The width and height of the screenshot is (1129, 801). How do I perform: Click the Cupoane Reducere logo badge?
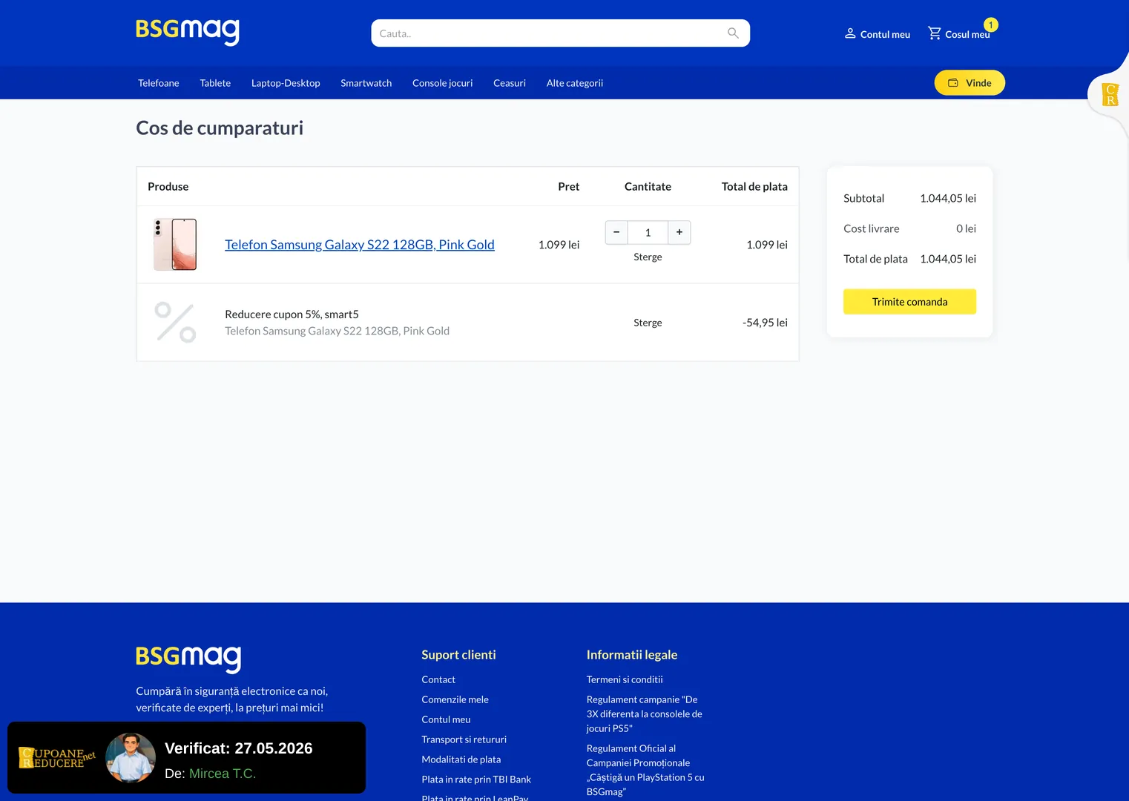56,757
